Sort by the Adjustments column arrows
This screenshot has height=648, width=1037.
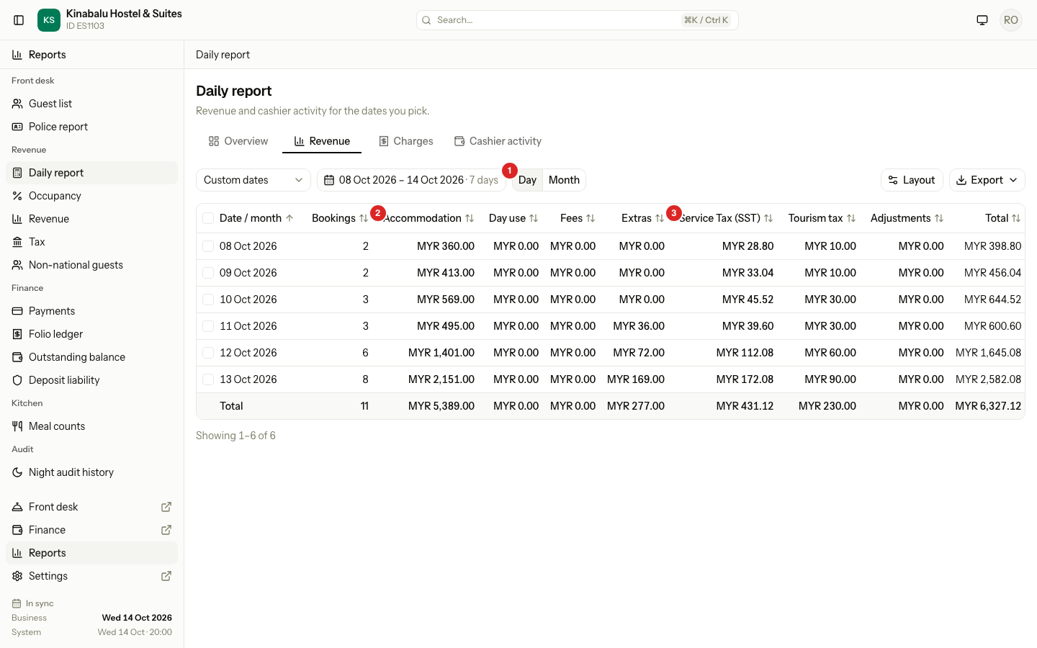pos(939,218)
